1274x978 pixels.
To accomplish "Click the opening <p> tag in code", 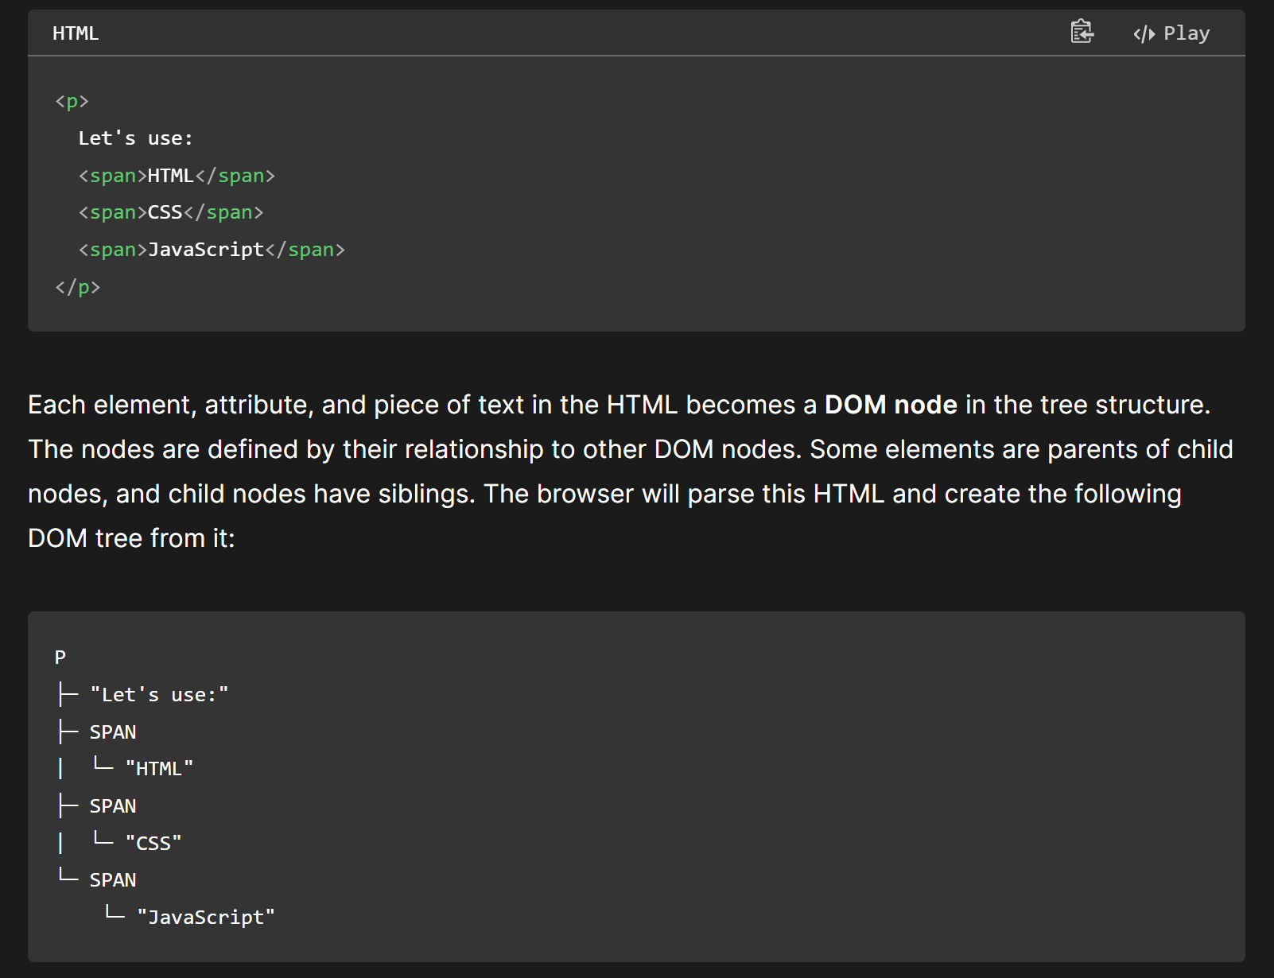I will click(72, 101).
